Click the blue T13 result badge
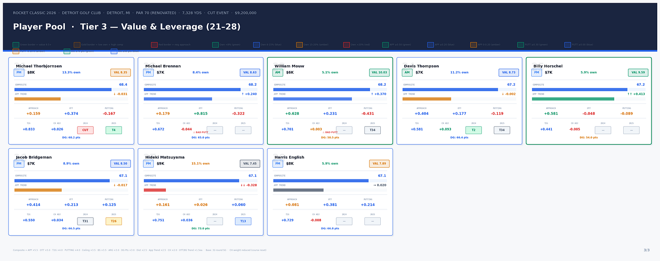 tap(243, 221)
